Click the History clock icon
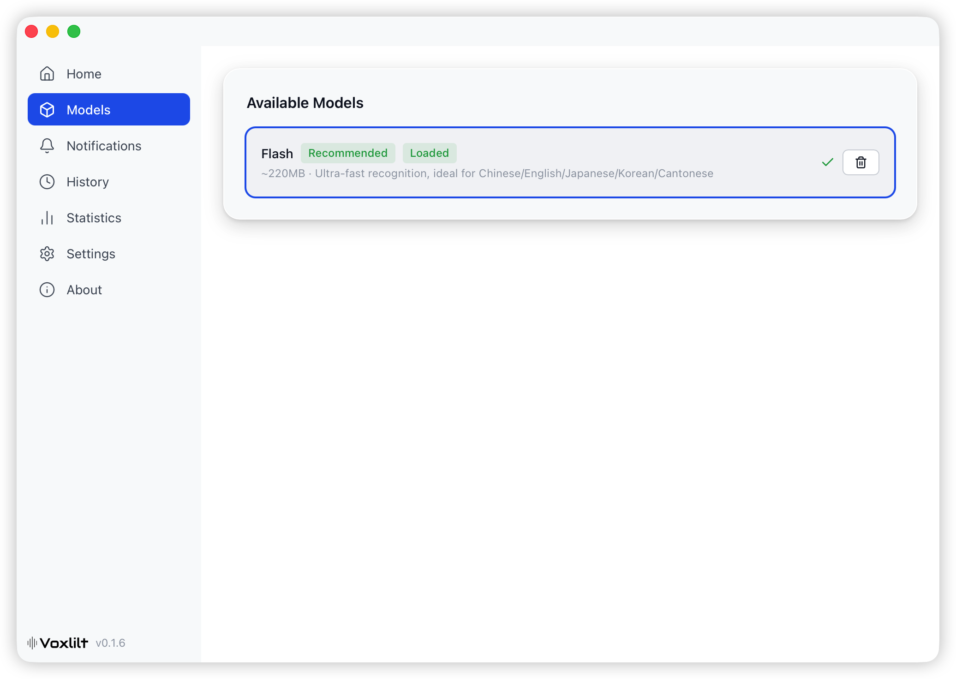 [x=47, y=182]
